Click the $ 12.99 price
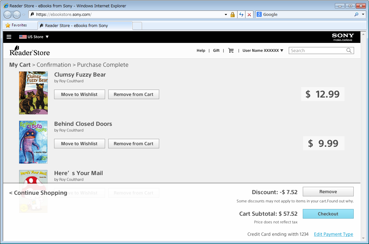The height and width of the screenshot is (244, 369). (323, 94)
